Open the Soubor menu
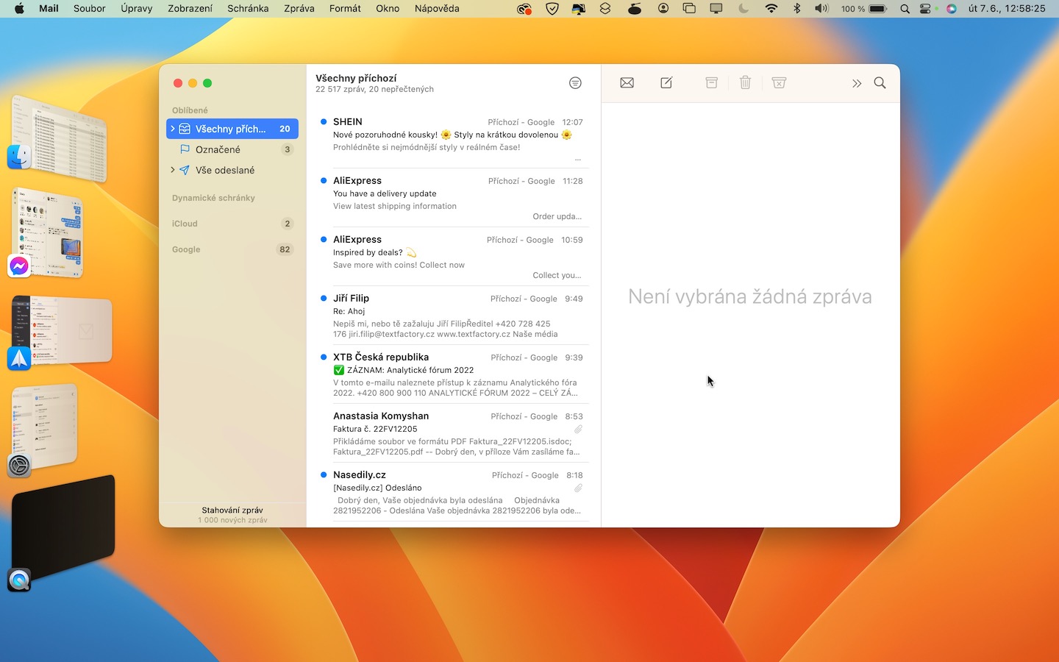The height and width of the screenshot is (662, 1059). [x=90, y=9]
